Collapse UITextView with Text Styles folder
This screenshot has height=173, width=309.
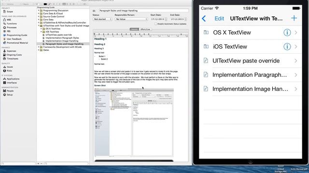[39, 25]
